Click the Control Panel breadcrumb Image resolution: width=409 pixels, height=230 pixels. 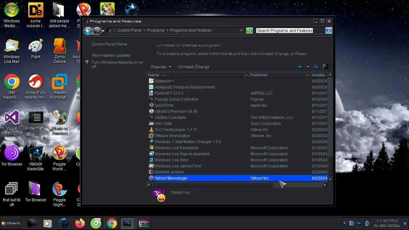(129, 30)
